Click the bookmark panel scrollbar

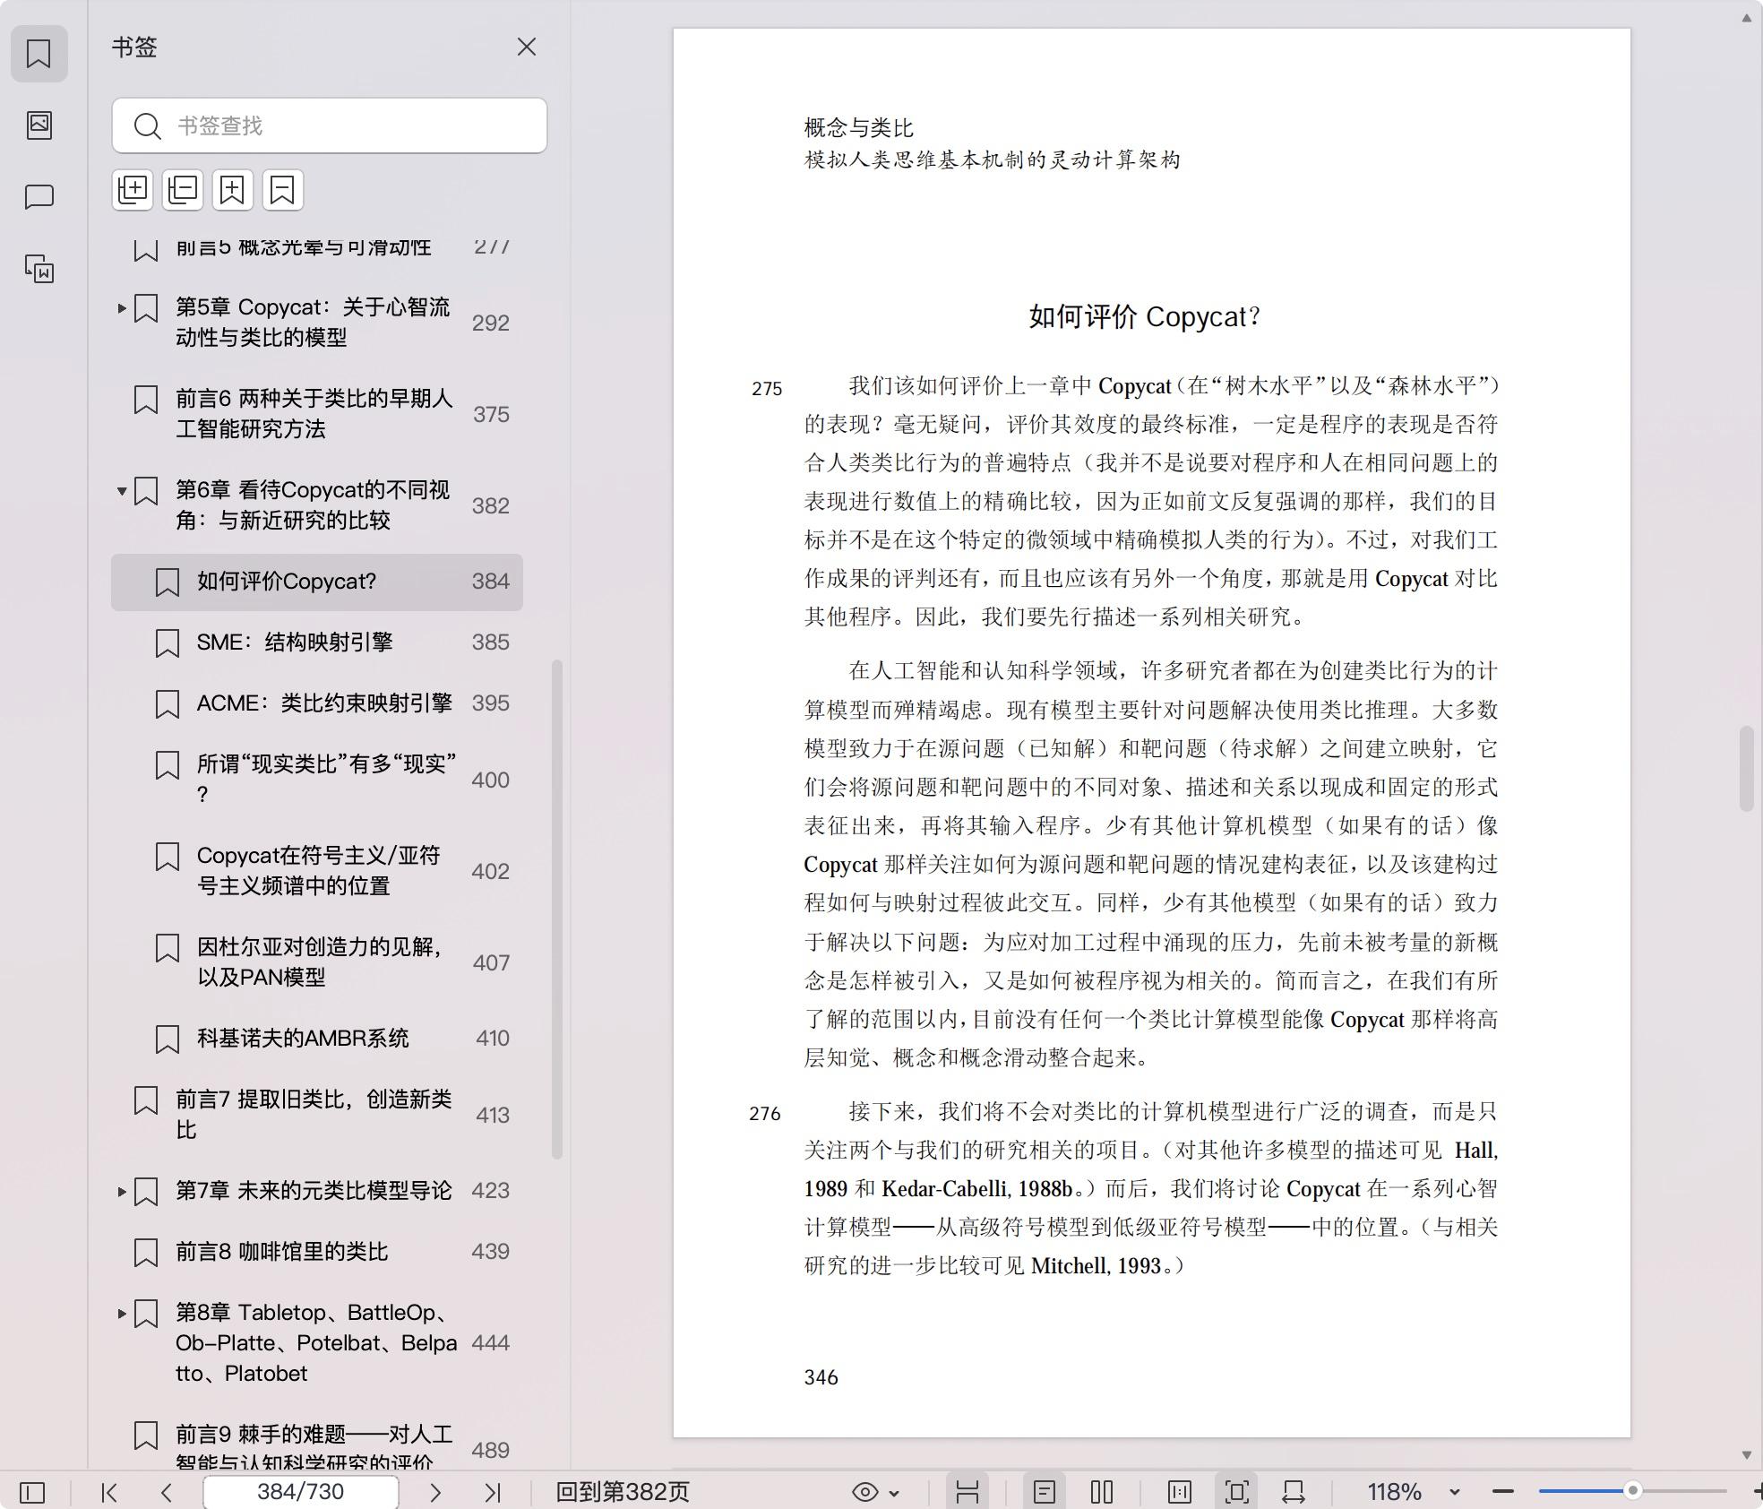coord(556,910)
